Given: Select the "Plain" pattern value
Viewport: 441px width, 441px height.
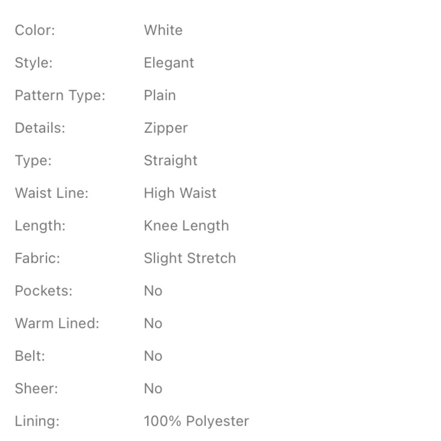Looking at the screenshot, I should tap(160, 95).
